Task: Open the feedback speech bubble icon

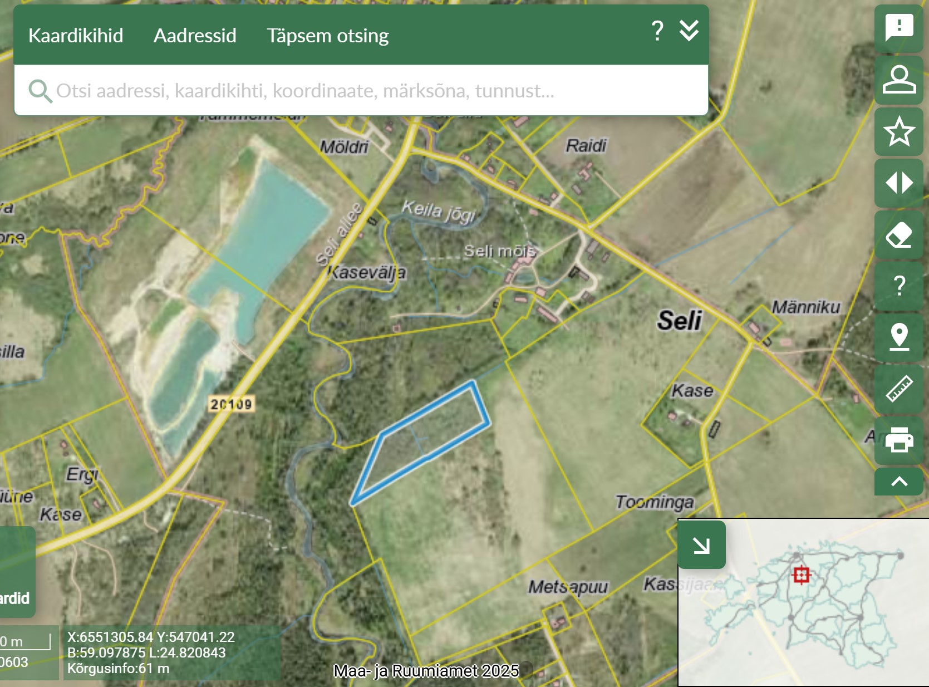Action: [898, 28]
